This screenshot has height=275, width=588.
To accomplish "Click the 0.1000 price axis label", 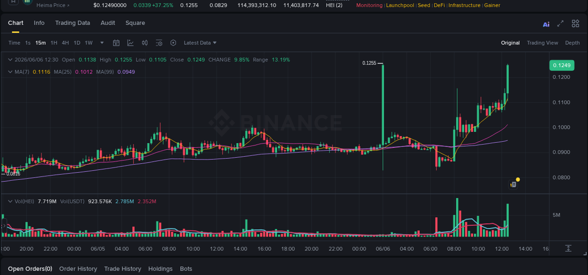I will (x=562, y=127).
